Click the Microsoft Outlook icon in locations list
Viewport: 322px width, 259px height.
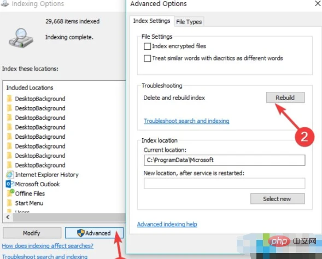[x=10, y=184]
